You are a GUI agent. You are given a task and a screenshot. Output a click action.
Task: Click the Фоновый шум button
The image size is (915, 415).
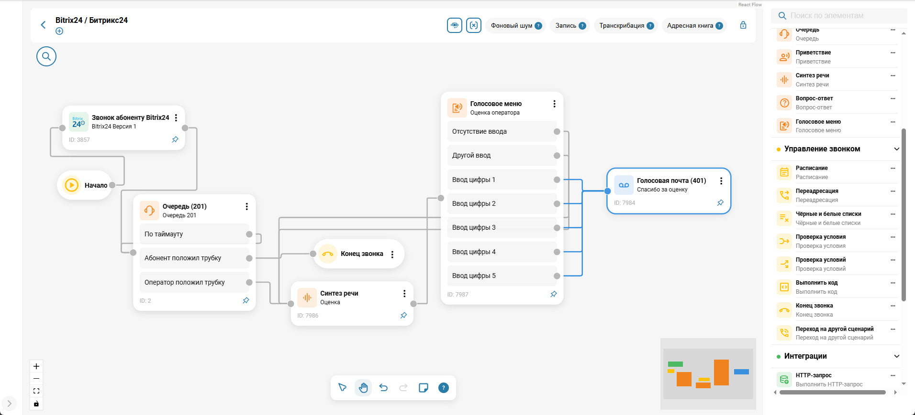(x=515, y=26)
